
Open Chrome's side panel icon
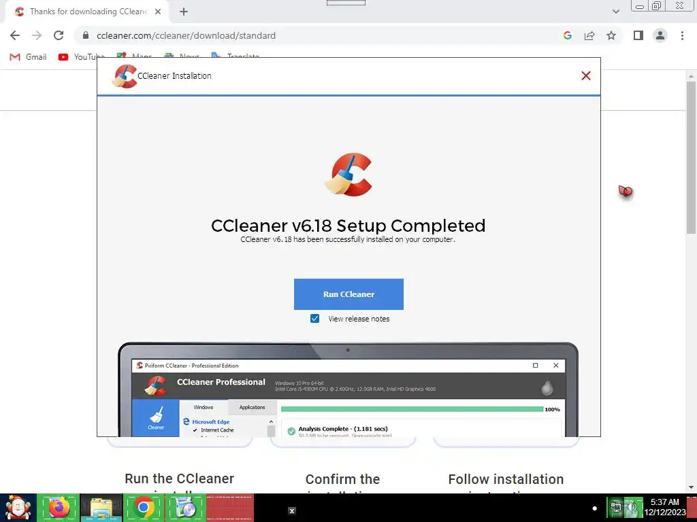click(x=638, y=35)
